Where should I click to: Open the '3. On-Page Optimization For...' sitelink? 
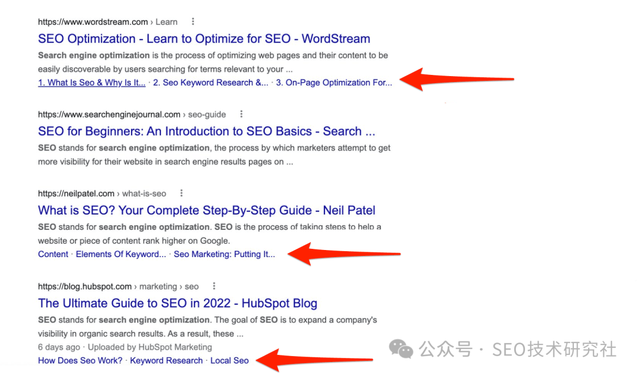pyautogui.click(x=334, y=83)
